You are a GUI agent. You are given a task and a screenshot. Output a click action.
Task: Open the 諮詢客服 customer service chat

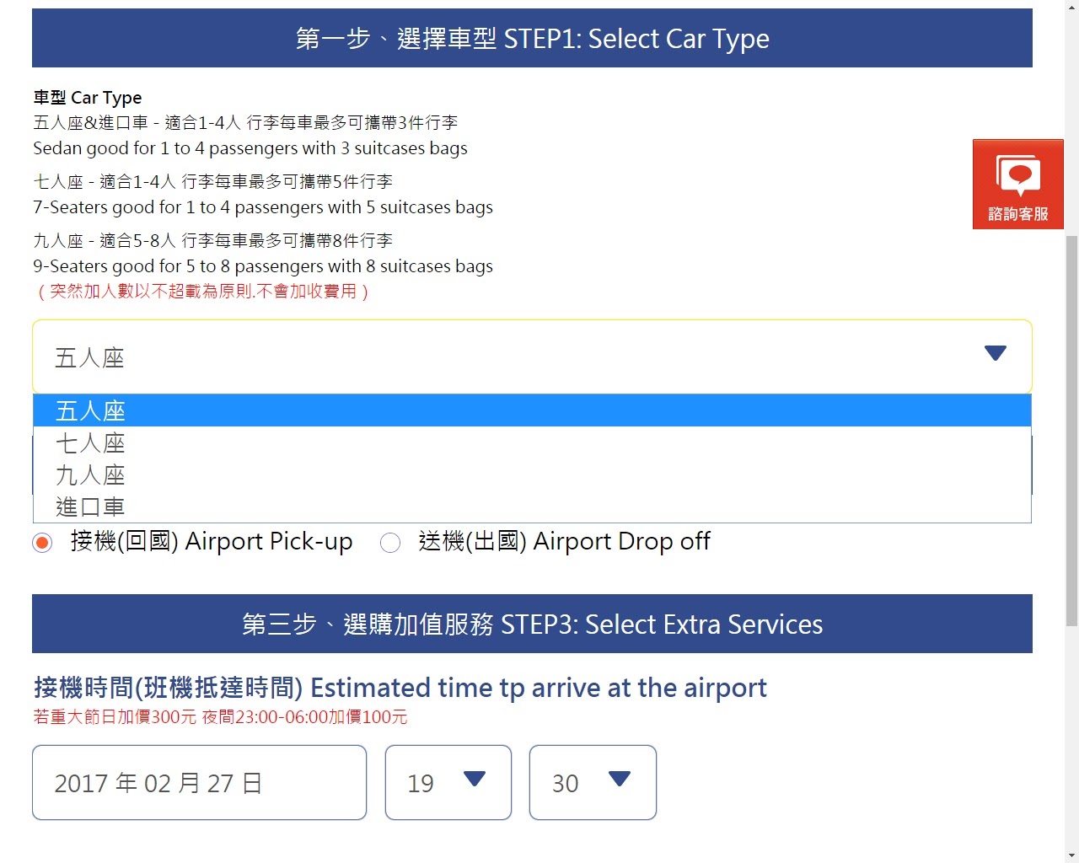tap(1017, 184)
